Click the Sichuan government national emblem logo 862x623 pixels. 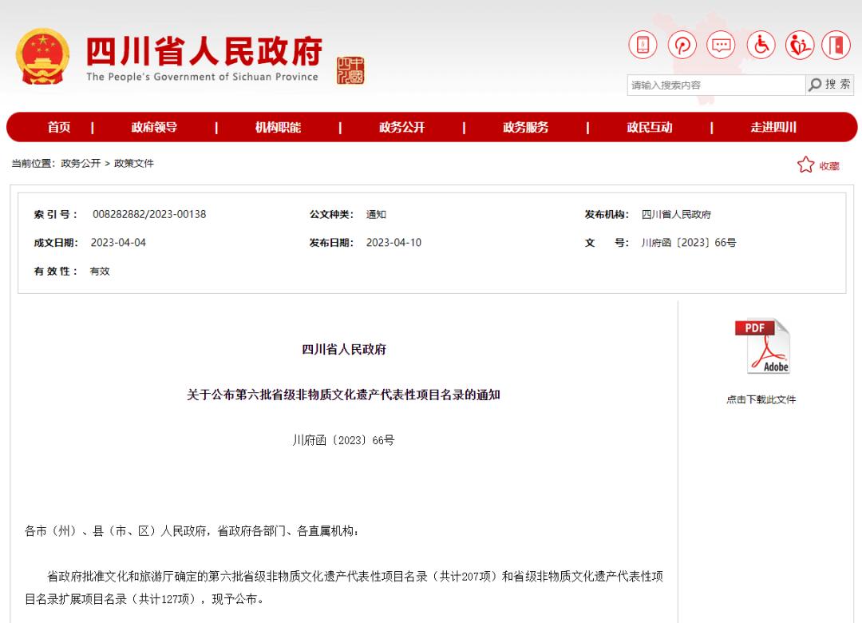[42, 57]
